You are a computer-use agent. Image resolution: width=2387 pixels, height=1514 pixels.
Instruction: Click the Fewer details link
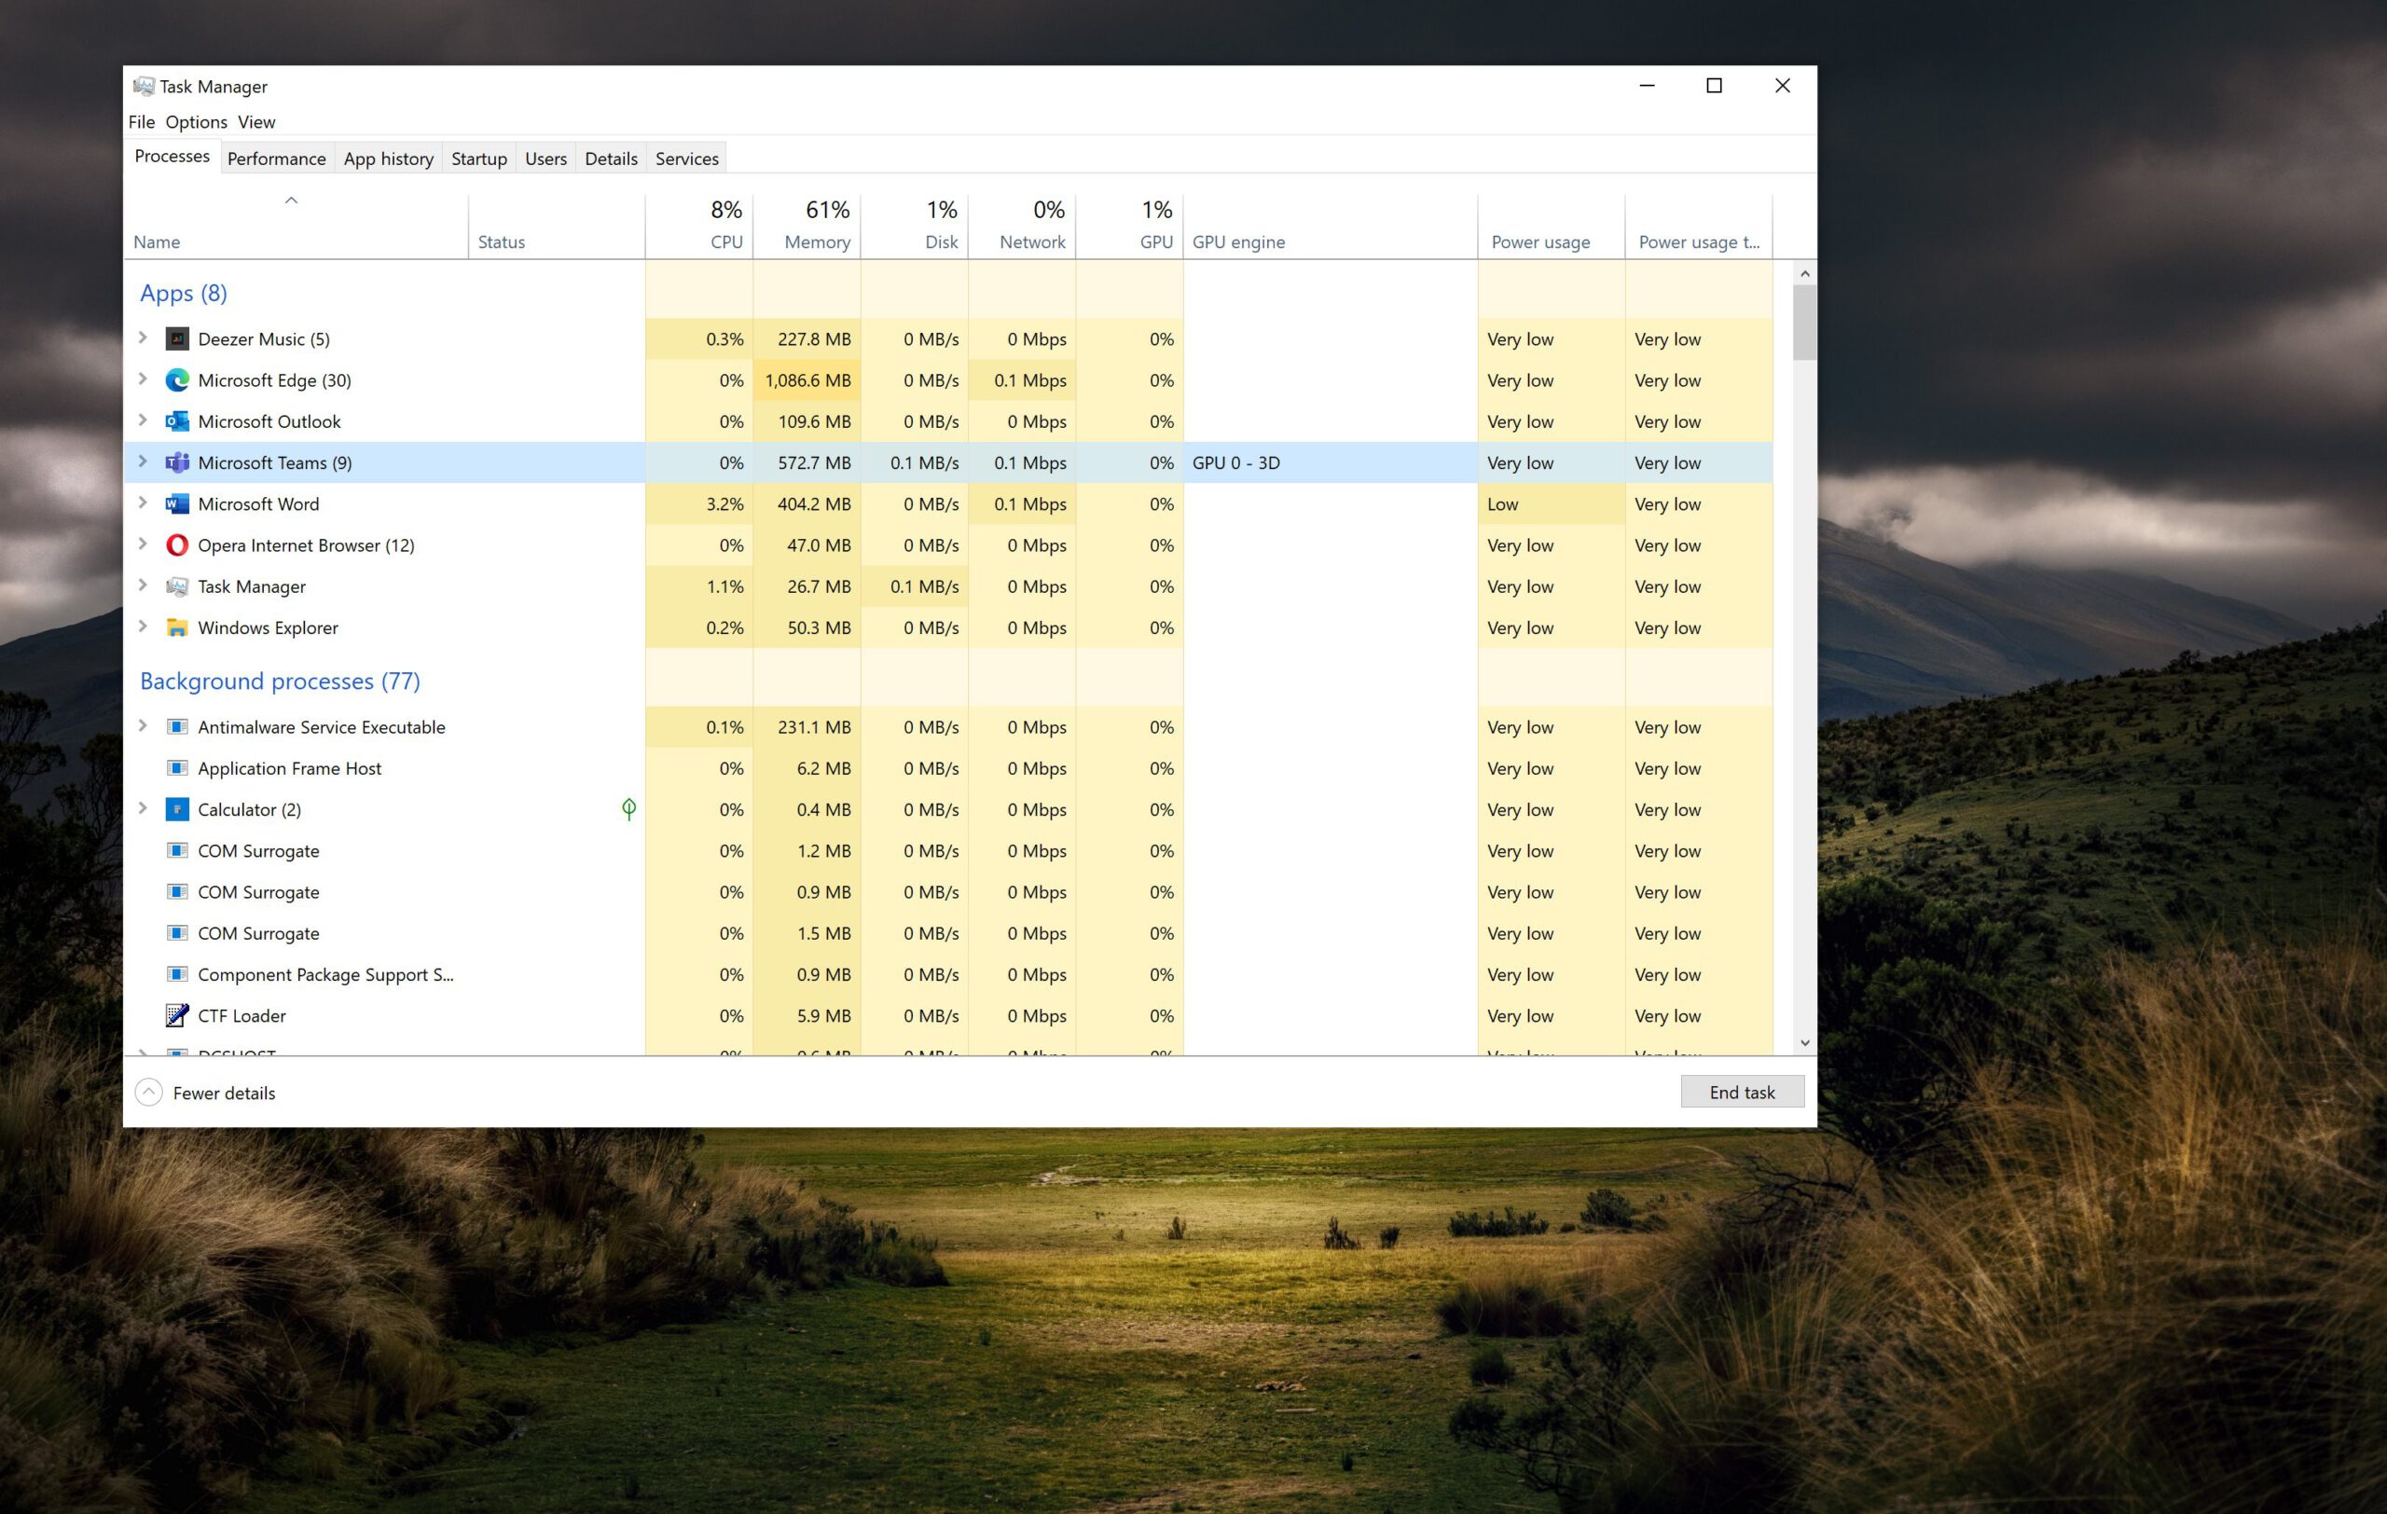point(224,1093)
